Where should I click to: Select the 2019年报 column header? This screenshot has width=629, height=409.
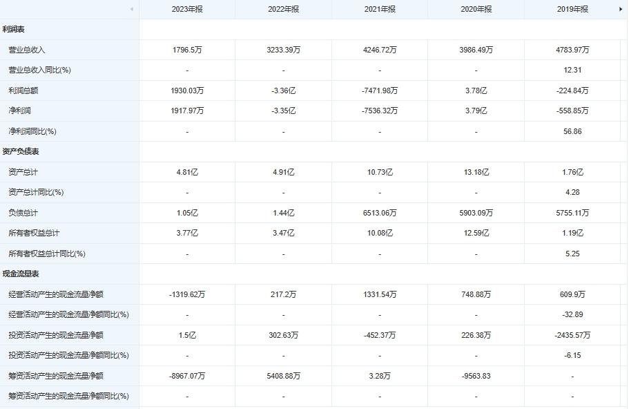572,10
